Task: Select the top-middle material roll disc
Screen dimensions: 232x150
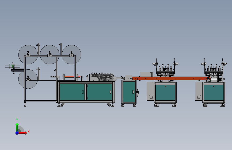Action: 50,55
